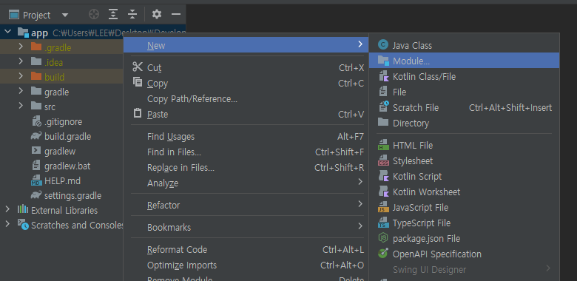This screenshot has height=281, width=577.
Task: Expand External Libraries node
Action: tap(7, 210)
